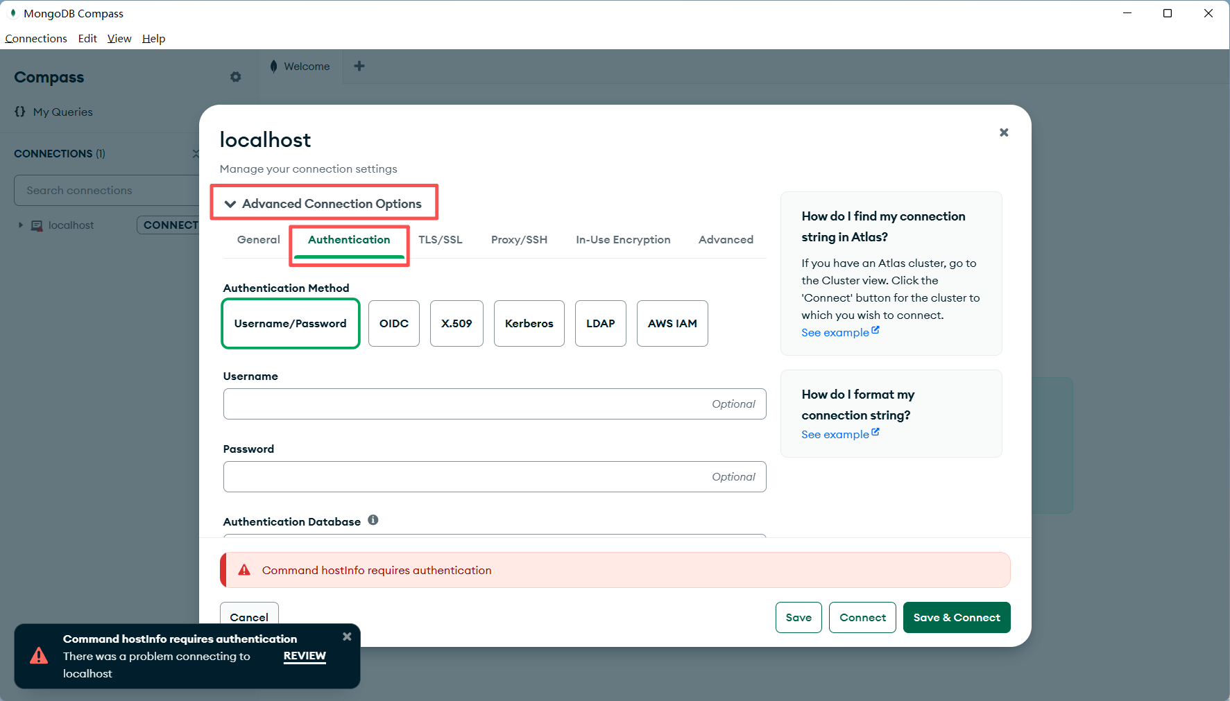Click Save & Connect button
The height and width of the screenshot is (701, 1230).
pyautogui.click(x=957, y=617)
